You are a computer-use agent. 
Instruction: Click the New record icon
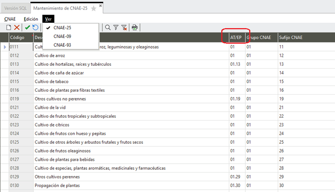(9, 28)
